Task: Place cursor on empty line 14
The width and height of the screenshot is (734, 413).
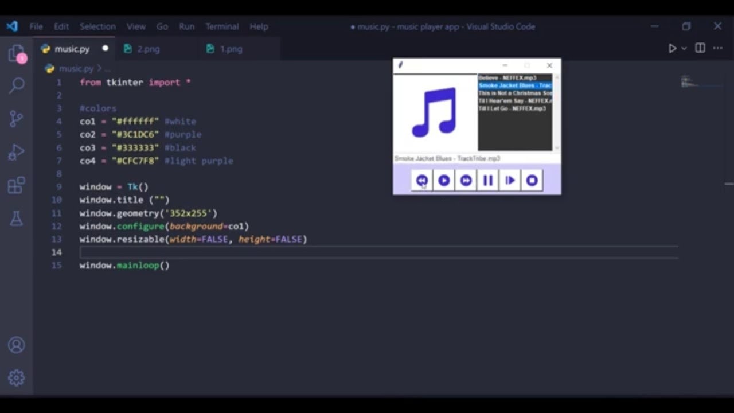Action: 378,252
